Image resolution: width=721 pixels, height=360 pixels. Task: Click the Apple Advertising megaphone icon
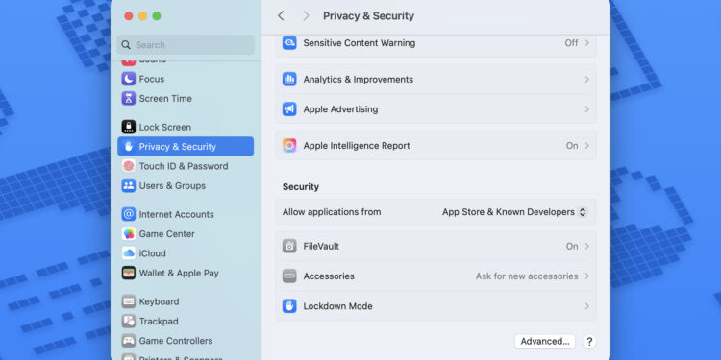coord(289,108)
